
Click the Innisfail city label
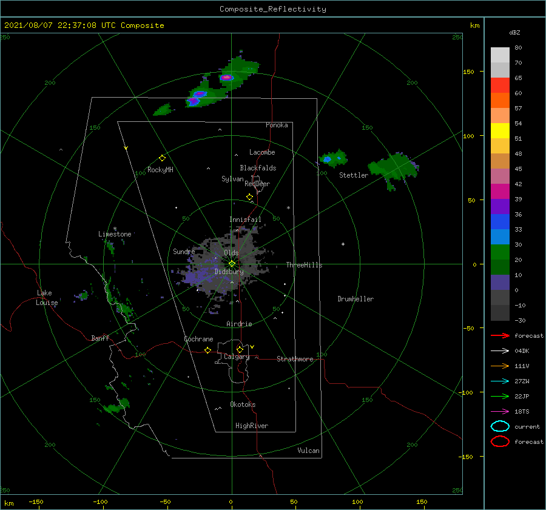245,220
